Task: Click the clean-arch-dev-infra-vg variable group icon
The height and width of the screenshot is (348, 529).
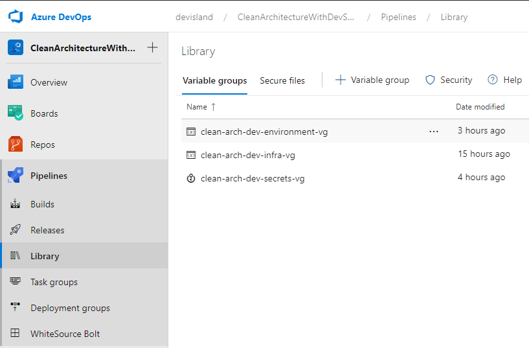Action: point(191,155)
